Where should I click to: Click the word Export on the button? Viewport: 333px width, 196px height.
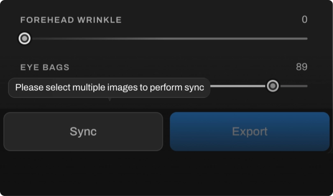(x=250, y=131)
